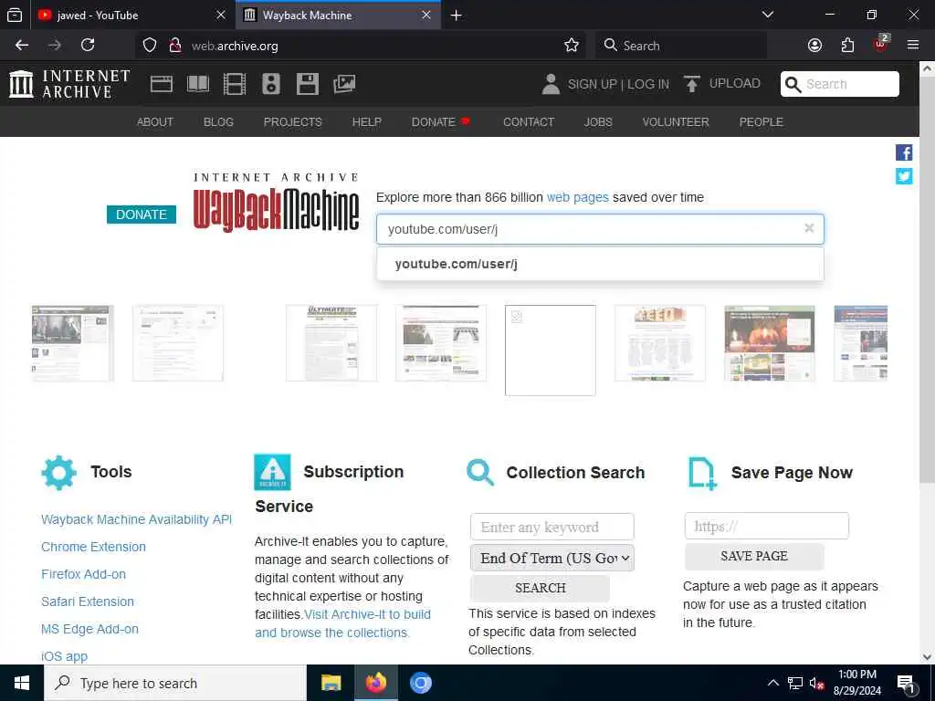This screenshot has width=935, height=701.
Task: Open the Images icon in header
Action: click(344, 84)
